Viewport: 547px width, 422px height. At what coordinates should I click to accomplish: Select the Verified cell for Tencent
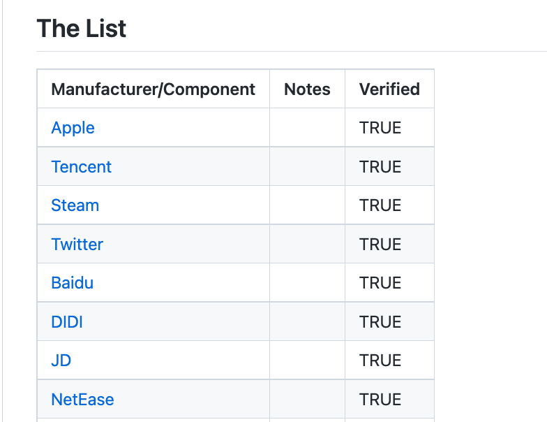click(x=380, y=167)
